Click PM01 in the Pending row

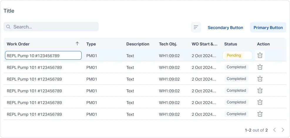(92, 56)
